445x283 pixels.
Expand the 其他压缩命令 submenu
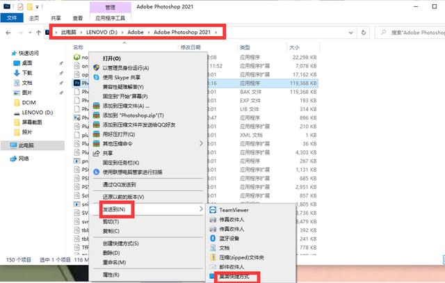147,144
